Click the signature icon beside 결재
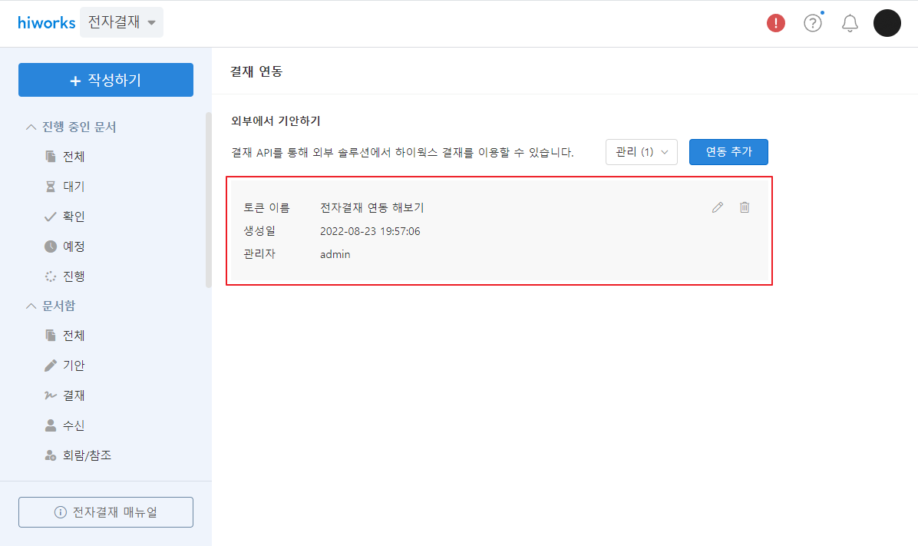Screen dimensions: 918x546 (x=51, y=395)
